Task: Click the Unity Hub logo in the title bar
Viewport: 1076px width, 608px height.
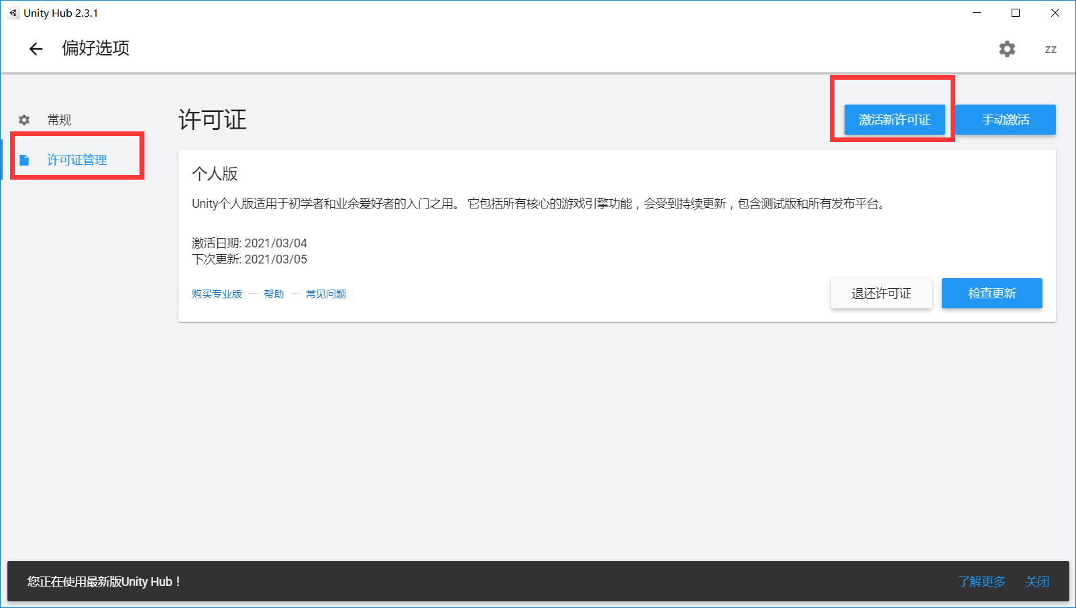Action: (13, 13)
